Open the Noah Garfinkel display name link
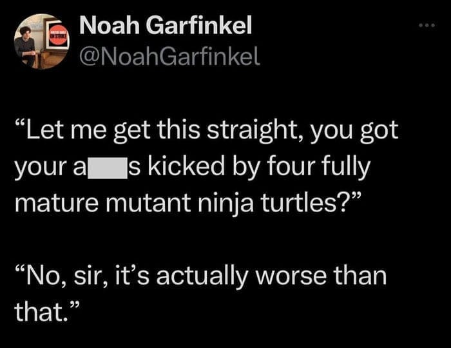Screen dimensions: 451x348 click(x=168, y=26)
